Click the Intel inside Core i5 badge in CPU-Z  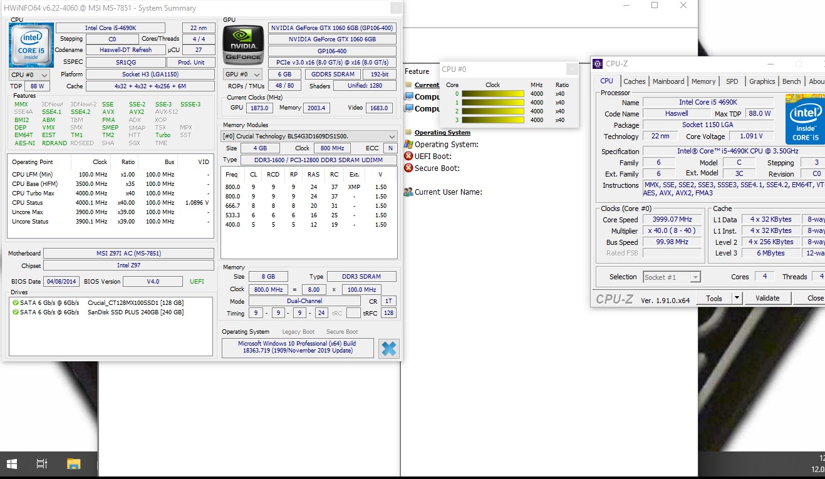(805, 119)
